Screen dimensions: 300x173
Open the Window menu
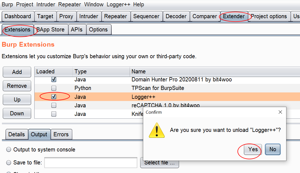point(94,4)
